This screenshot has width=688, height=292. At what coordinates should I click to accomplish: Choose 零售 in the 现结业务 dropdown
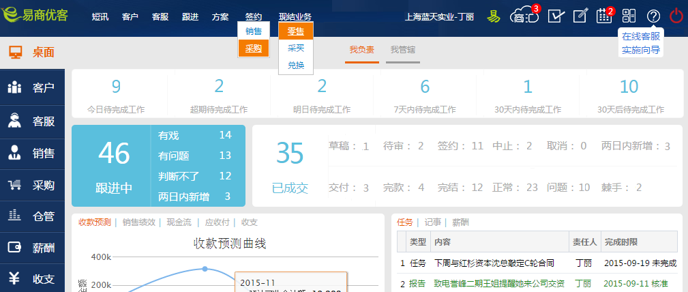click(x=296, y=31)
